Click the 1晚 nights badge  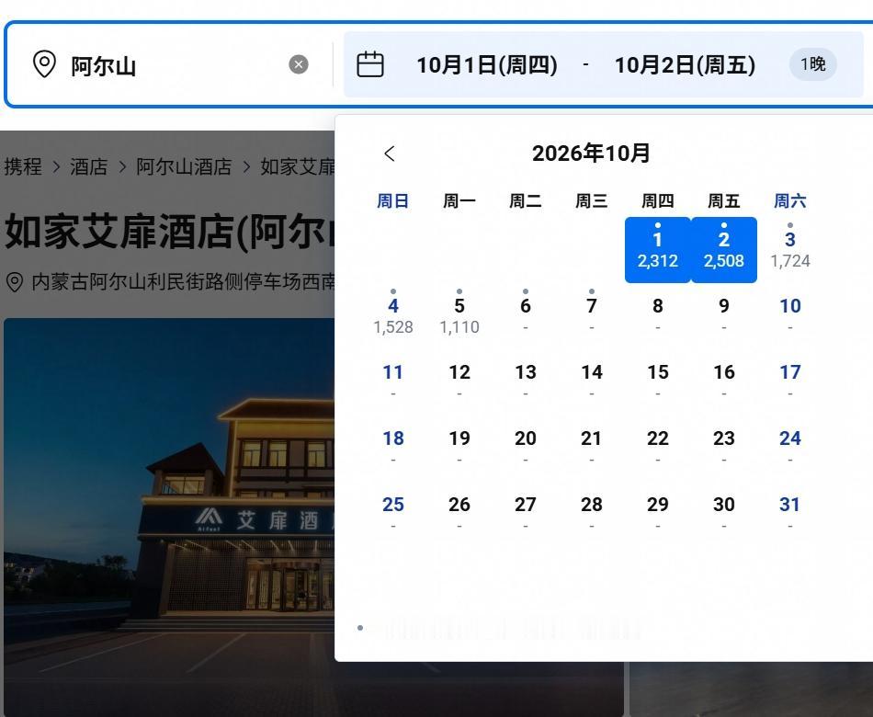[813, 64]
